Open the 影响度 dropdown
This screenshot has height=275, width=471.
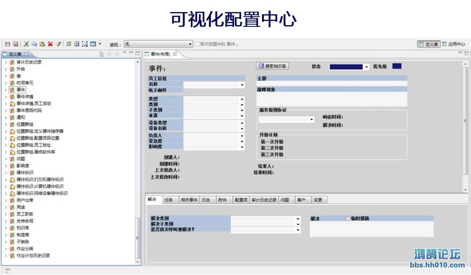click(x=242, y=147)
